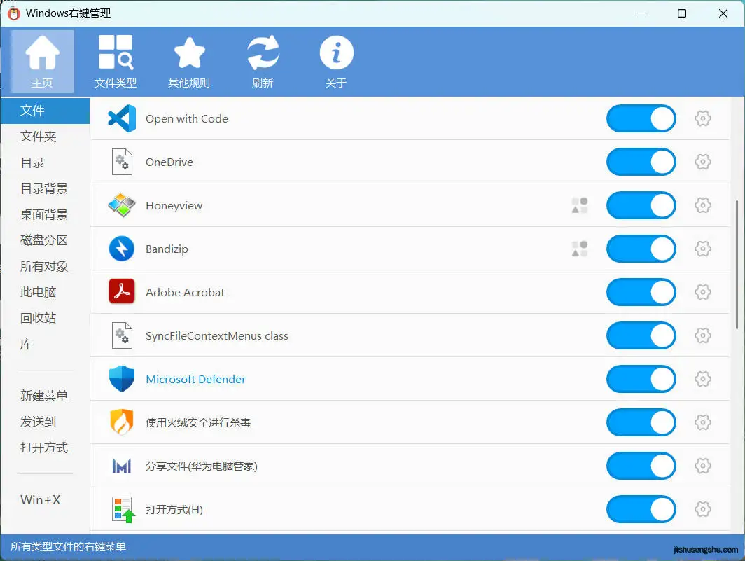Click the submenu icon in Honeyview row
Viewport: 745px width, 561px height.
(x=580, y=205)
